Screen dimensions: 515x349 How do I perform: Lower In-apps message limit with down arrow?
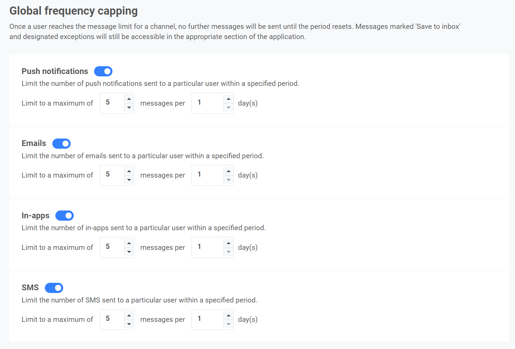point(129,252)
